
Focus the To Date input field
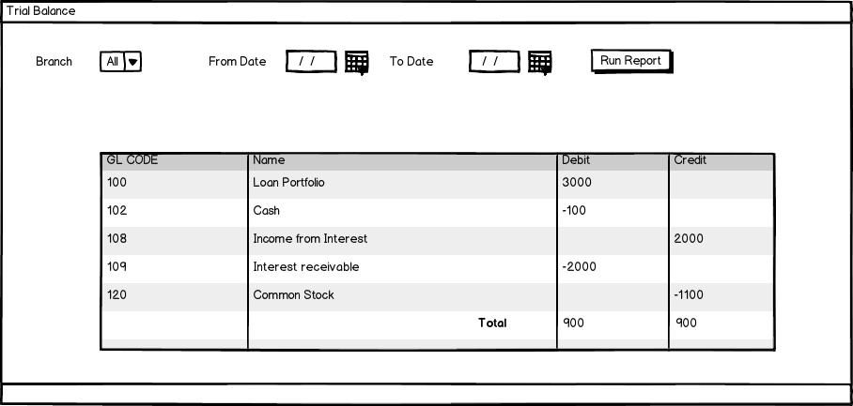[x=494, y=62]
